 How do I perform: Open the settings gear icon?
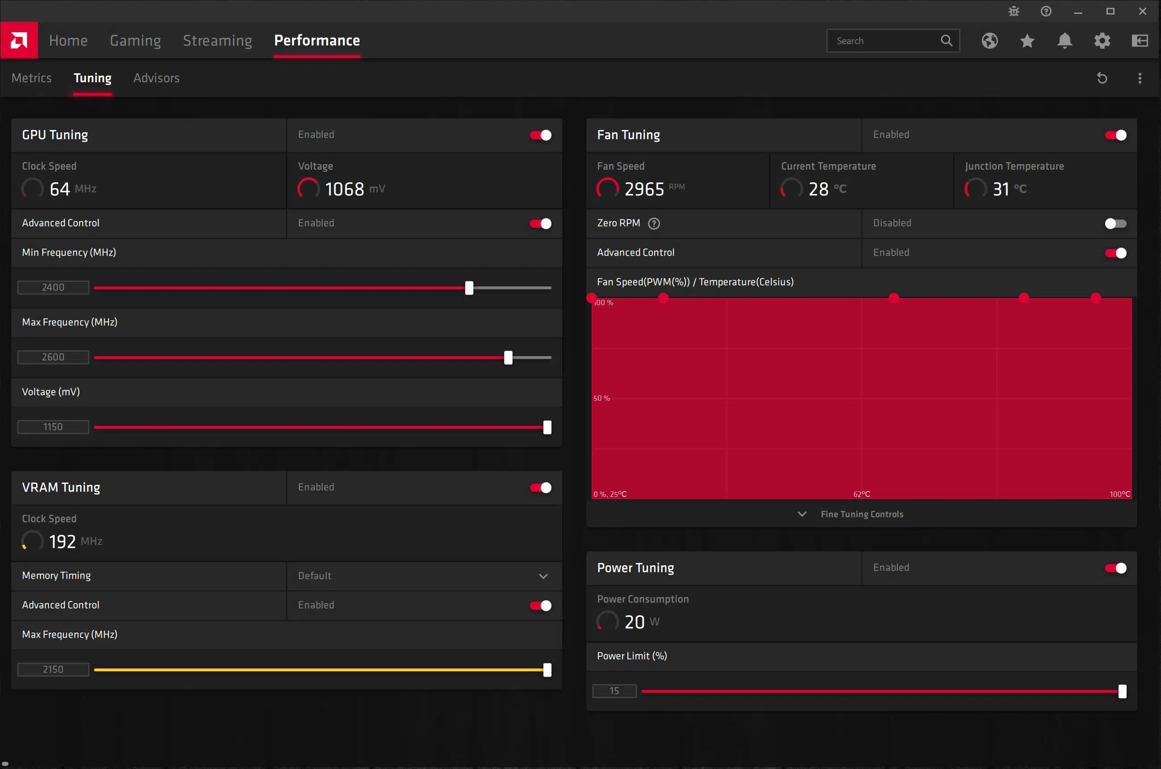click(1102, 41)
